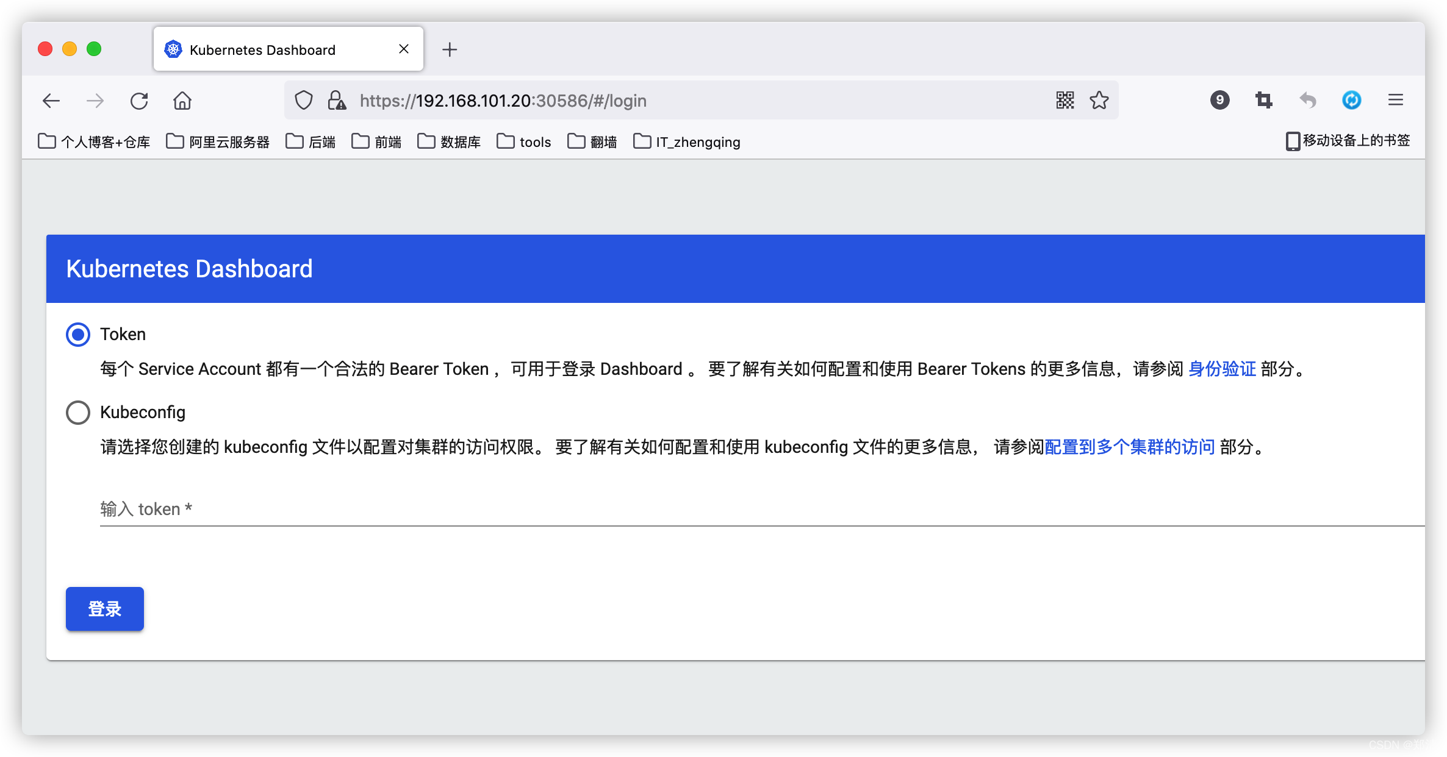Click the macOS red close window button
Image resolution: width=1447 pixels, height=757 pixels.
click(x=45, y=49)
